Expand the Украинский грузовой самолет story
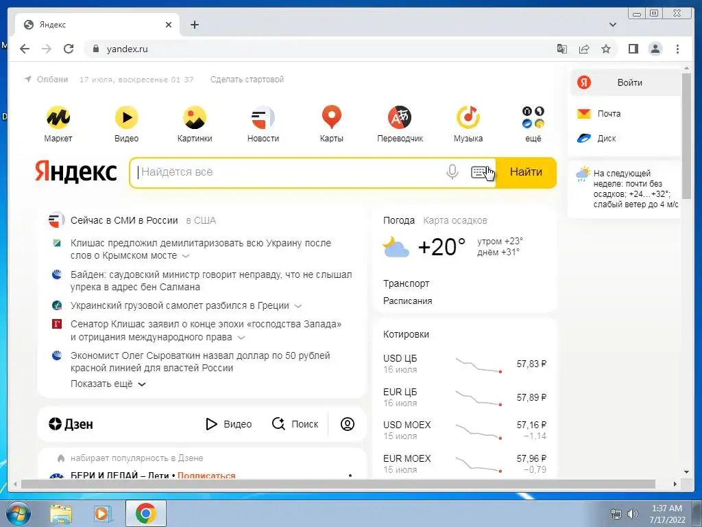This screenshot has width=702, height=527. pos(298,306)
